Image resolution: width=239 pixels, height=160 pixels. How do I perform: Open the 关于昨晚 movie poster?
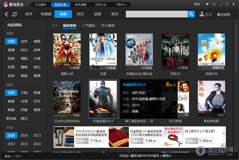[183, 99]
